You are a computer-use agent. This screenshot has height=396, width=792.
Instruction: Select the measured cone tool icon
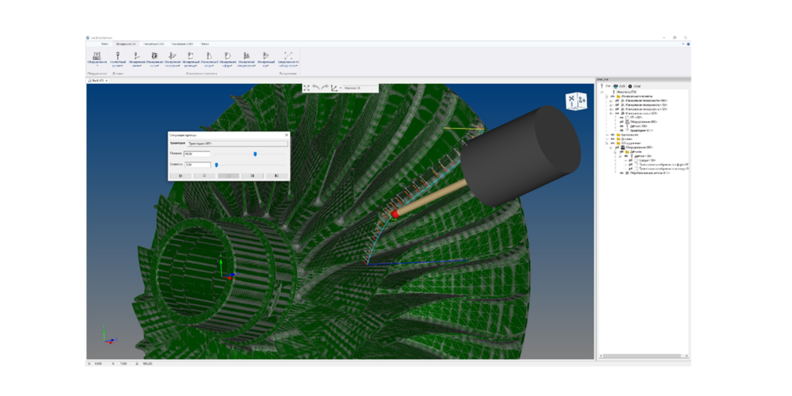click(x=209, y=55)
